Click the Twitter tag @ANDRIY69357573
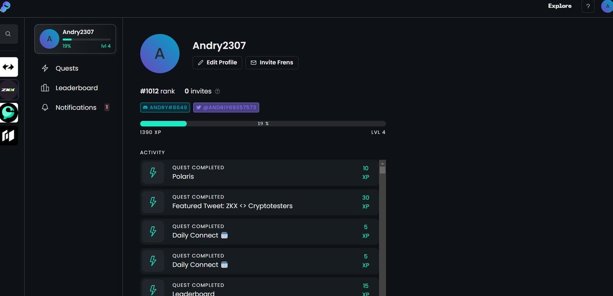The width and height of the screenshot is (613, 296). (x=226, y=107)
